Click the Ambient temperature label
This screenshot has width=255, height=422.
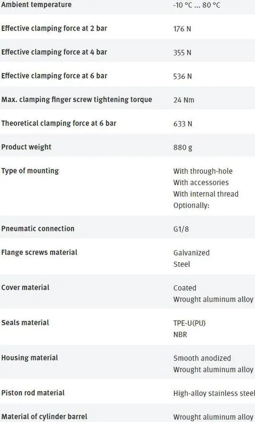36,5
